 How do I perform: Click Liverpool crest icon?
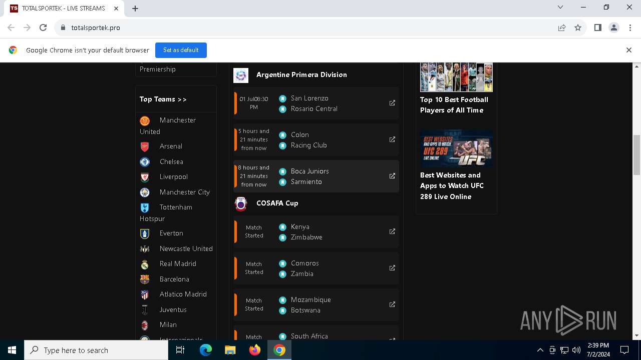click(145, 177)
